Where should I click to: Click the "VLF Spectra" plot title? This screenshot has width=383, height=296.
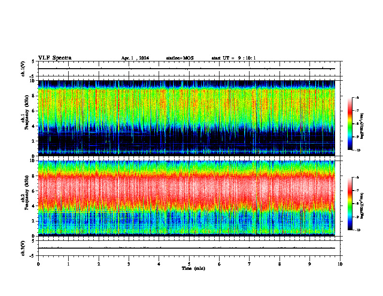55,58
